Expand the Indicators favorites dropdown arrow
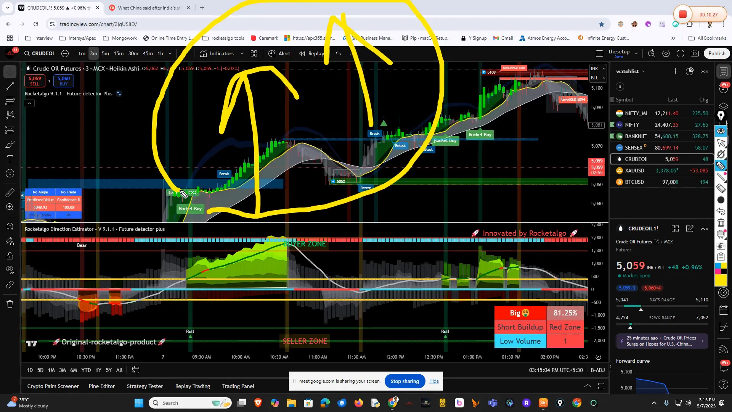Viewport: 732px width, 412px height. 242,53
